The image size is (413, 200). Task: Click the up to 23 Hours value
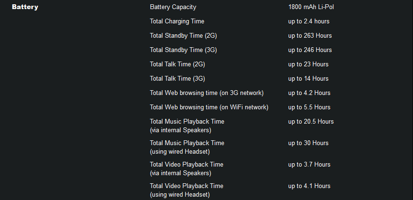pos(308,64)
